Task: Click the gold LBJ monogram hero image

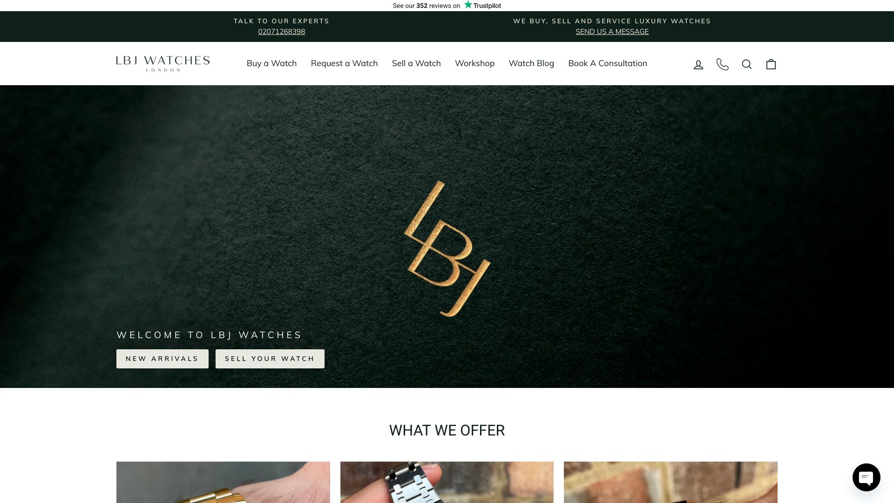Action: 447,249
